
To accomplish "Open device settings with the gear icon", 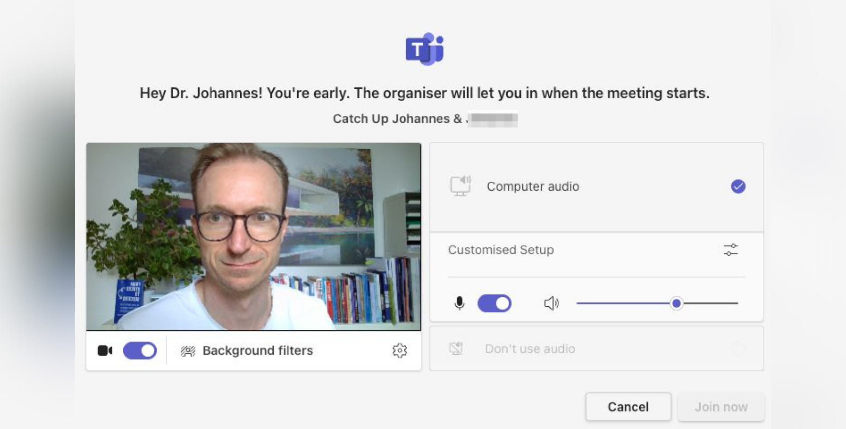I will [400, 350].
